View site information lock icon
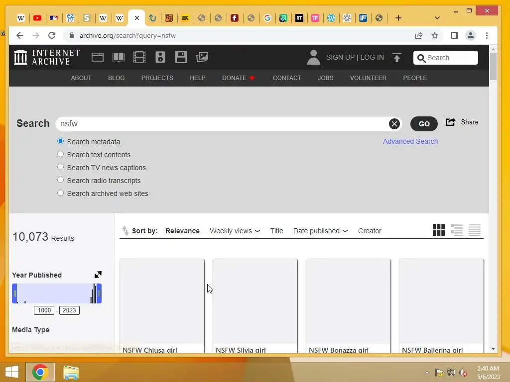This screenshot has width=510, height=382. click(x=72, y=35)
